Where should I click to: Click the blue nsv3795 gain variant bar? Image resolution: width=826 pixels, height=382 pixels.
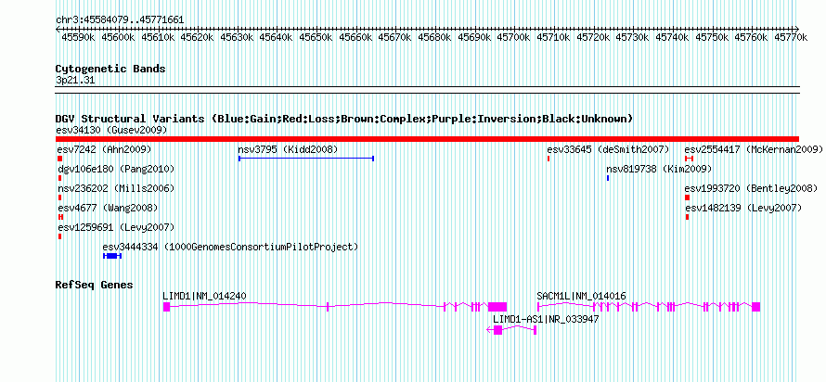[306, 158]
